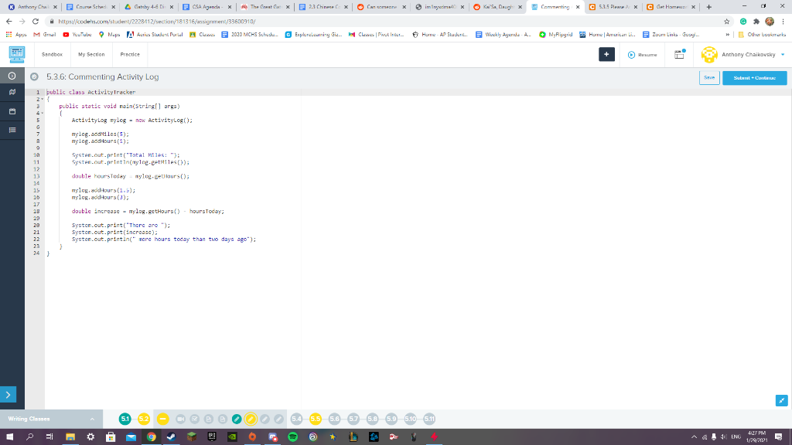This screenshot has width=792, height=445.
Task: Open the calendar icon in the left sidebar
Action: tap(12, 110)
